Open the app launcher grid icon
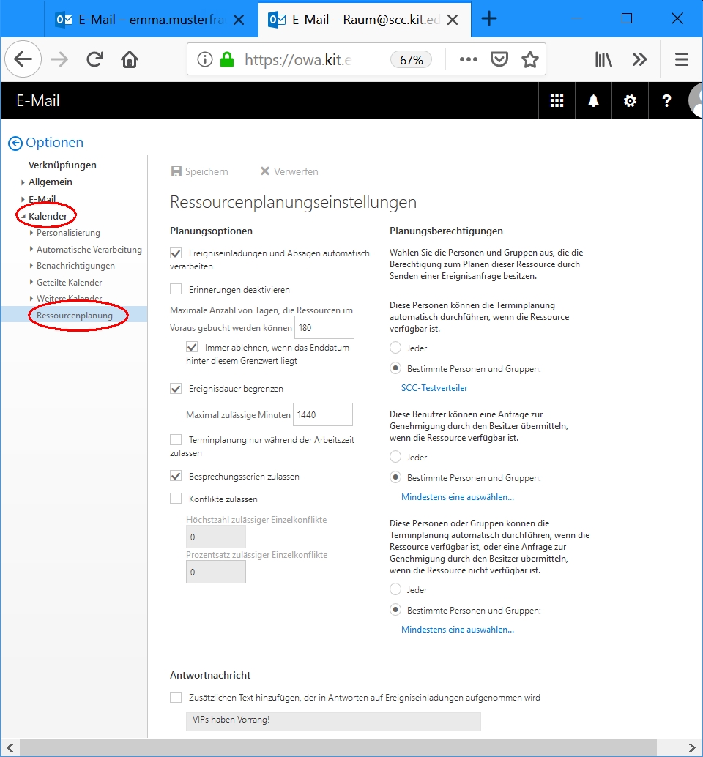The height and width of the screenshot is (757, 703). coord(557,101)
